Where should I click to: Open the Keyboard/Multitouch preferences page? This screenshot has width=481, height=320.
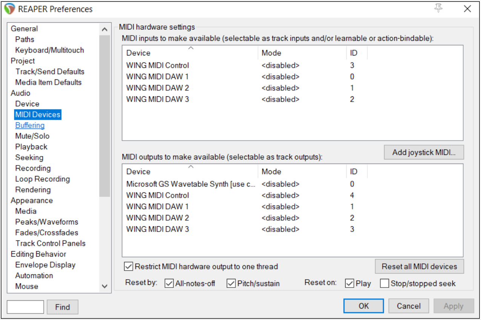tap(49, 50)
